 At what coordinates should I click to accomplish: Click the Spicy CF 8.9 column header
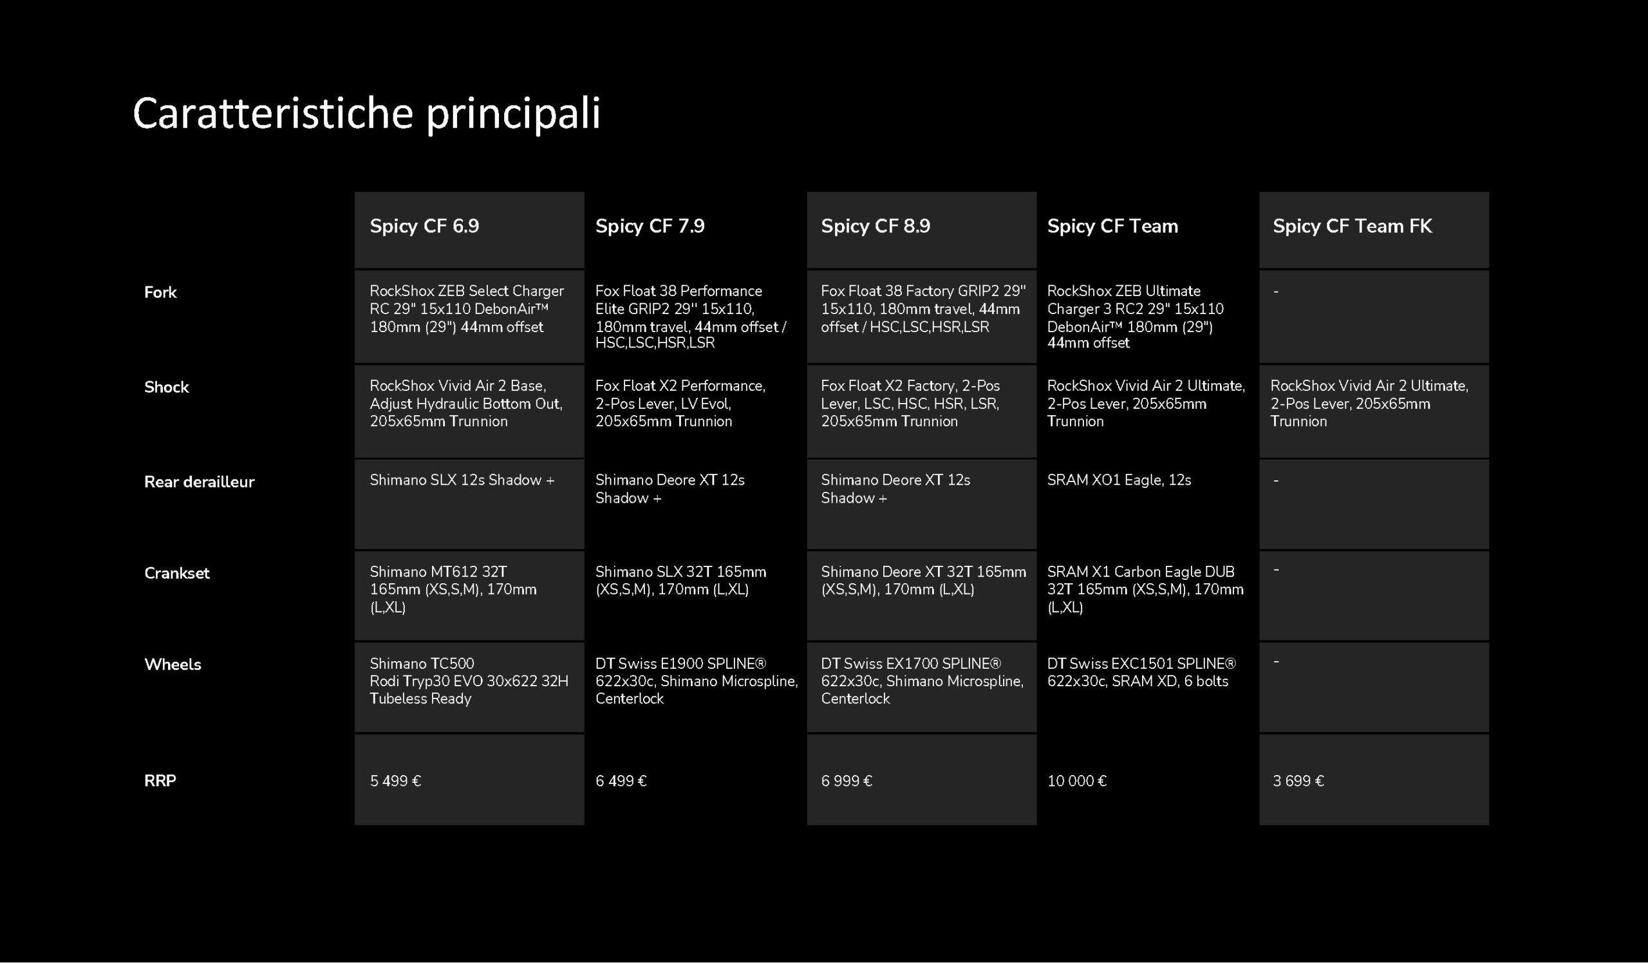click(x=876, y=226)
